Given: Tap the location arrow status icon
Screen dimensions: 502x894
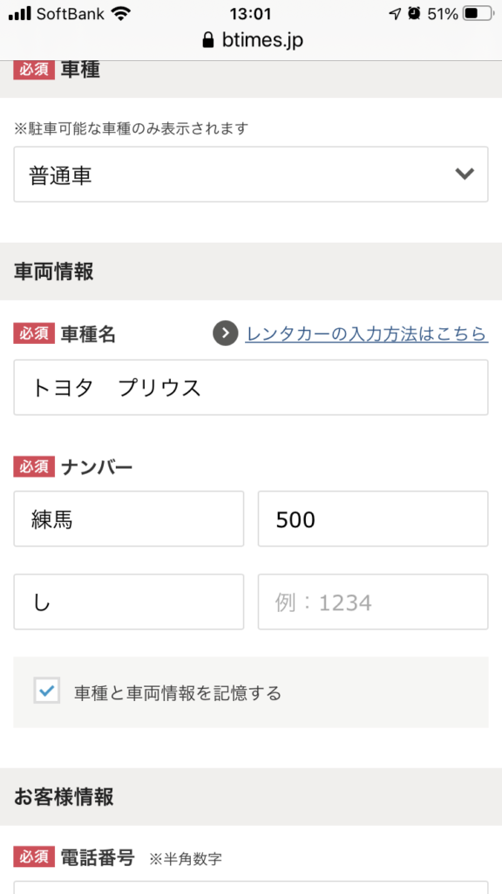Looking at the screenshot, I should pos(395,14).
